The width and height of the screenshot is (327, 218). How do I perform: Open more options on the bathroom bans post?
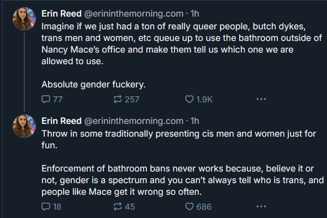261,206
